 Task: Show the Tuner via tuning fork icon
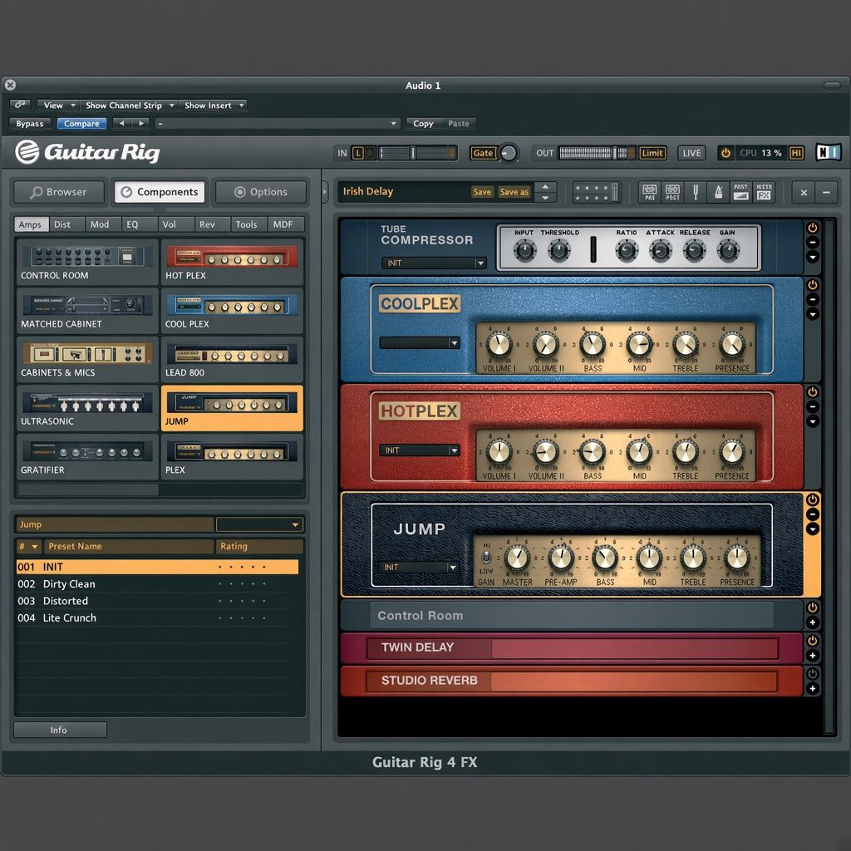(x=696, y=192)
